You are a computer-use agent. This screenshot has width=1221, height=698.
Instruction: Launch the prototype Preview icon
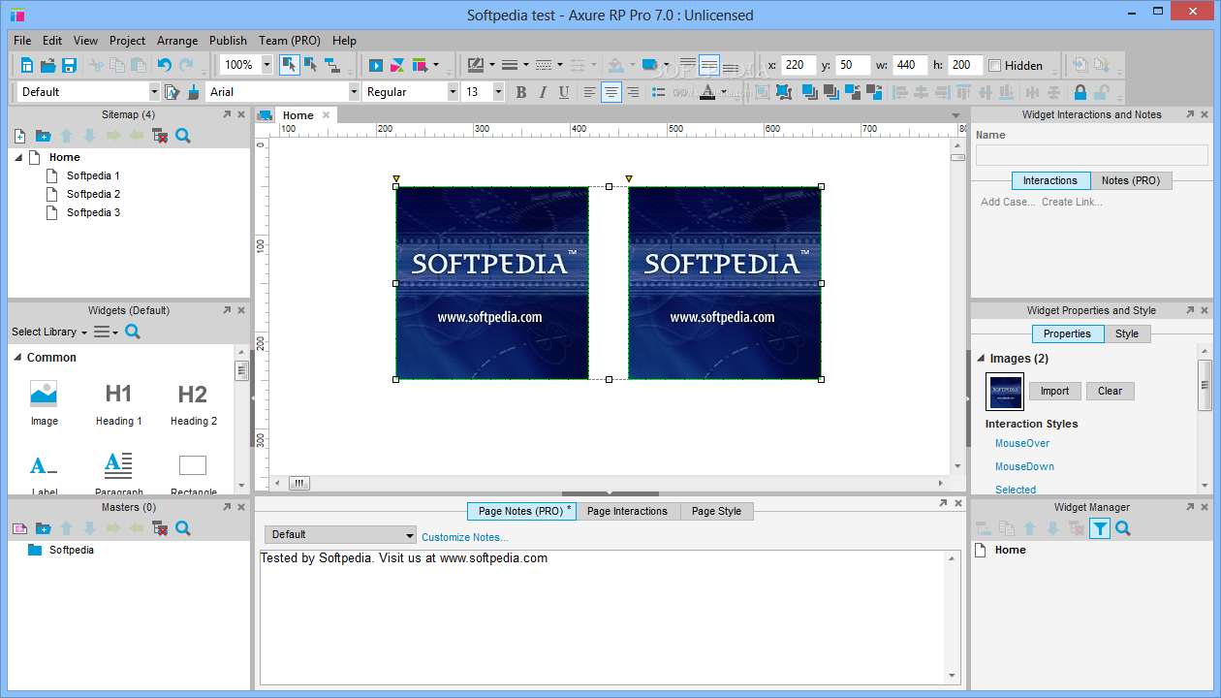click(376, 65)
